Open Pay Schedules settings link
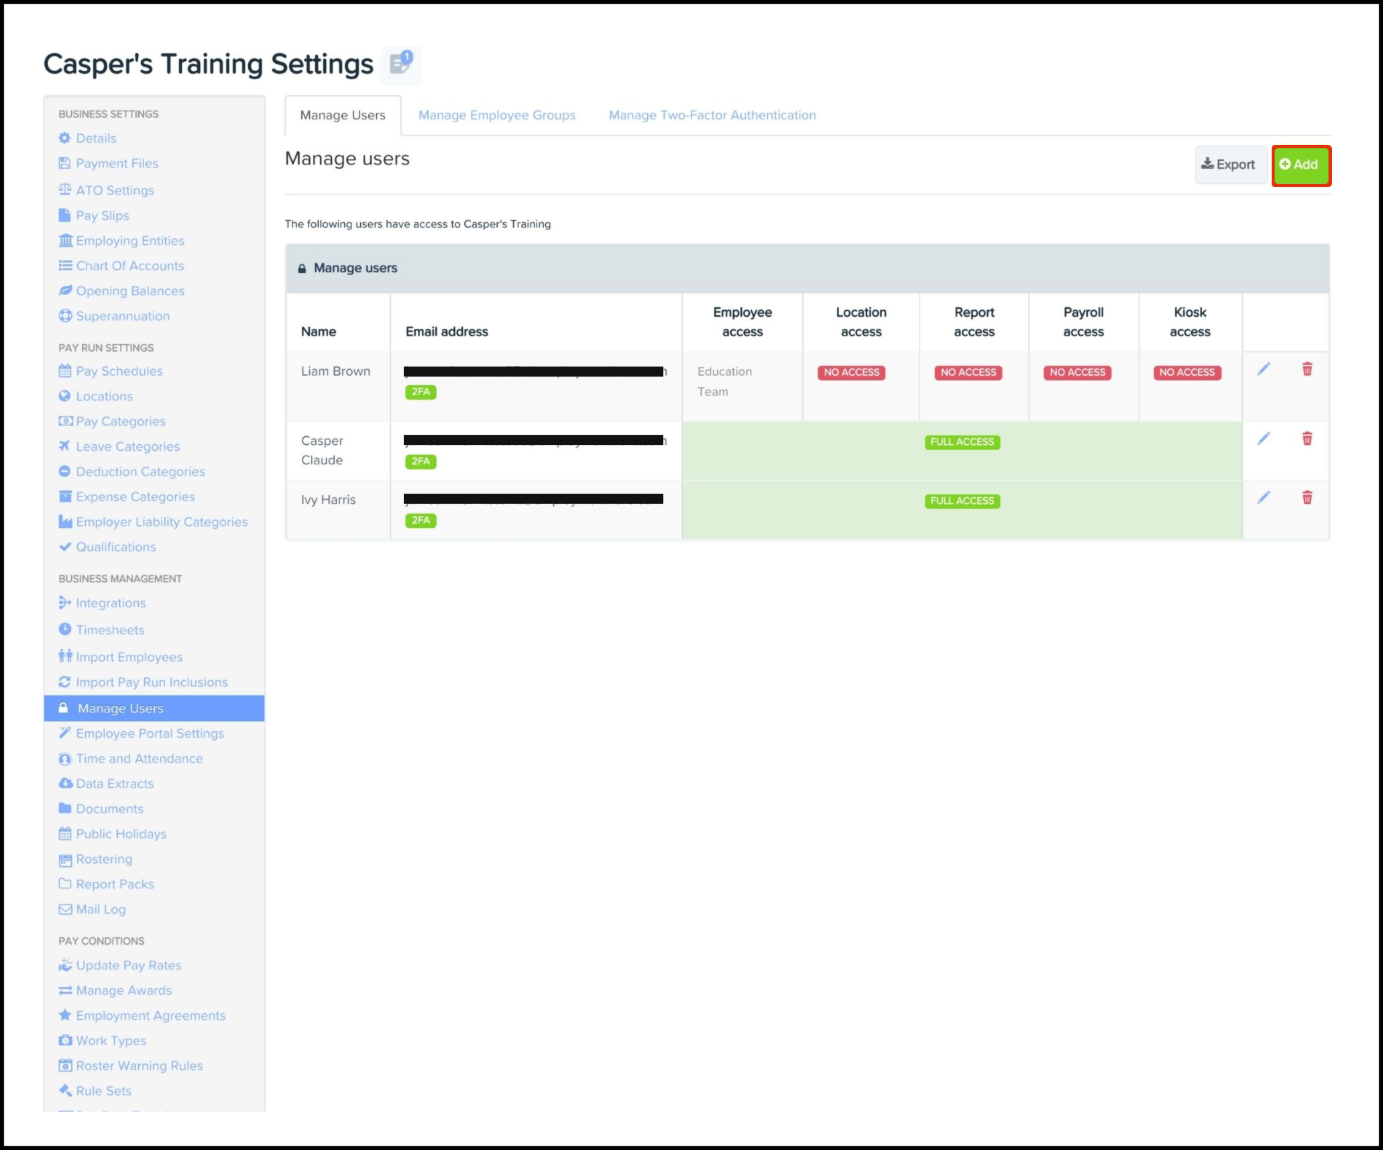 119,371
